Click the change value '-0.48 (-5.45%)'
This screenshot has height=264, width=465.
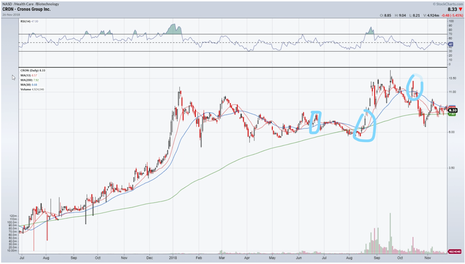pos(452,15)
